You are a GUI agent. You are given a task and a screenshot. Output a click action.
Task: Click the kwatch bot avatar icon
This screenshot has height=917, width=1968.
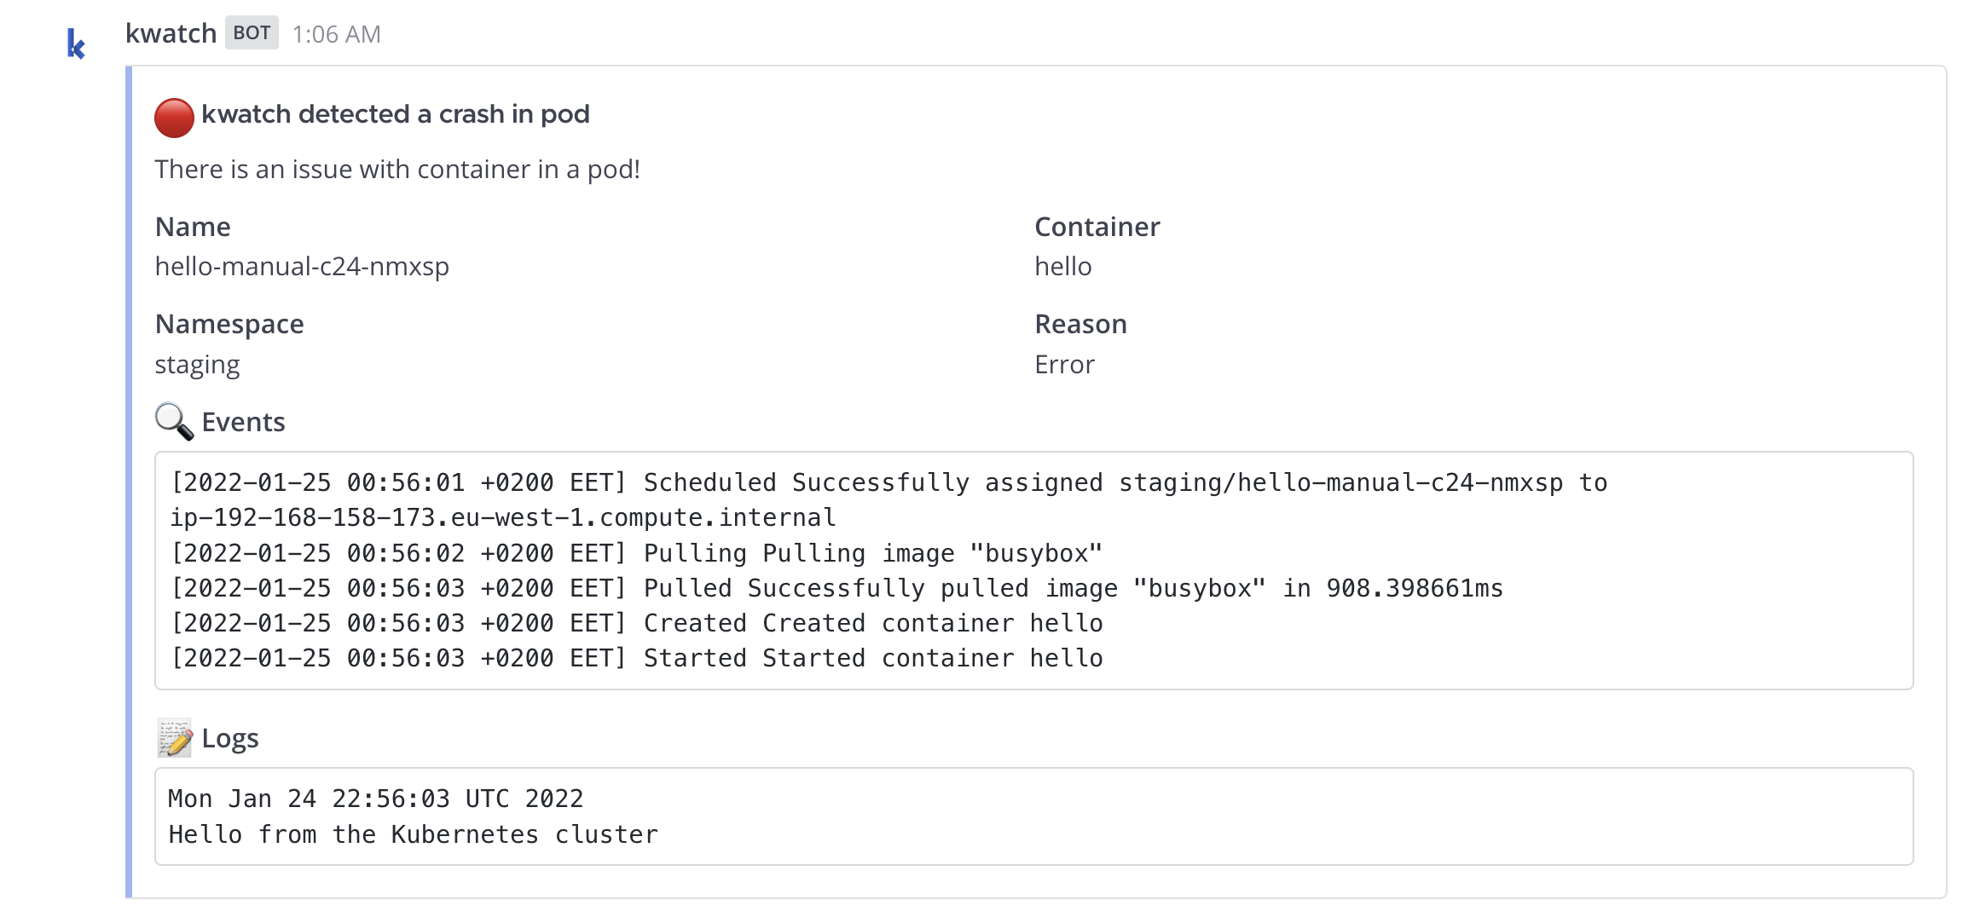(x=76, y=43)
